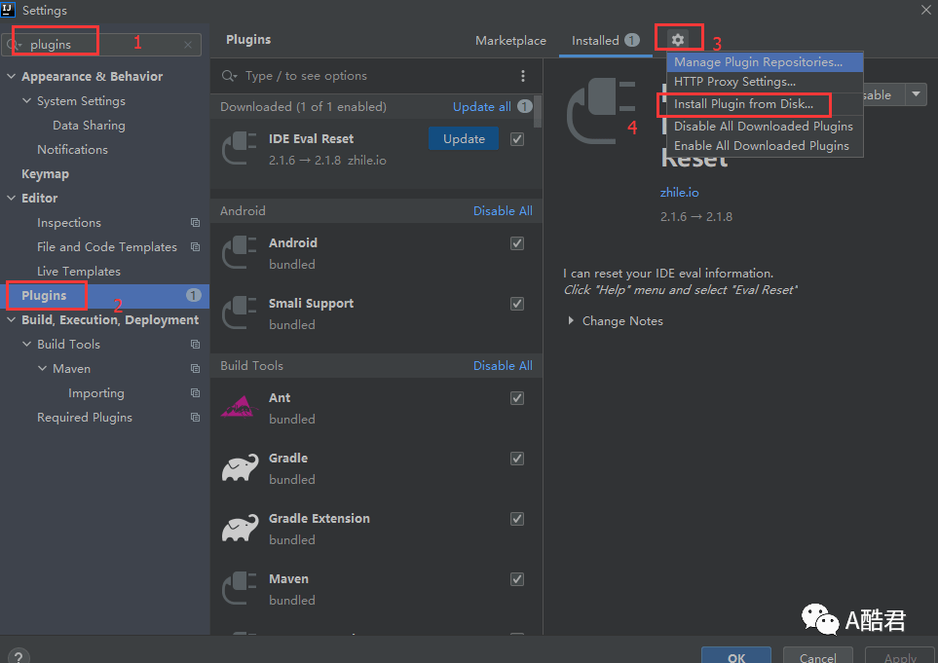Select Disable All Downloaded Plugins

(x=765, y=127)
